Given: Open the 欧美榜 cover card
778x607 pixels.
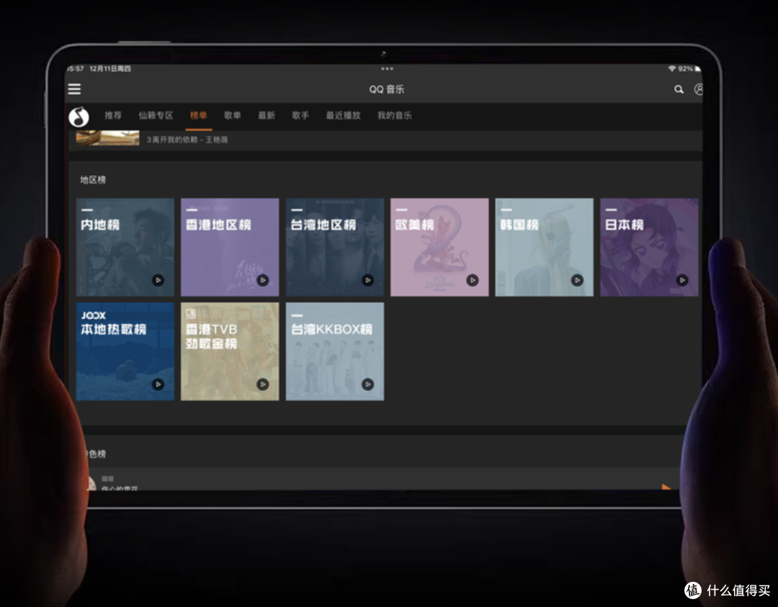Looking at the screenshot, I should pyautogui.click(x=439, y=247).
